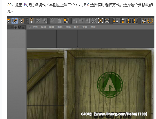Click the swap arrows square icon
This screenshot has height=119, width=156.
coord(144,21)
